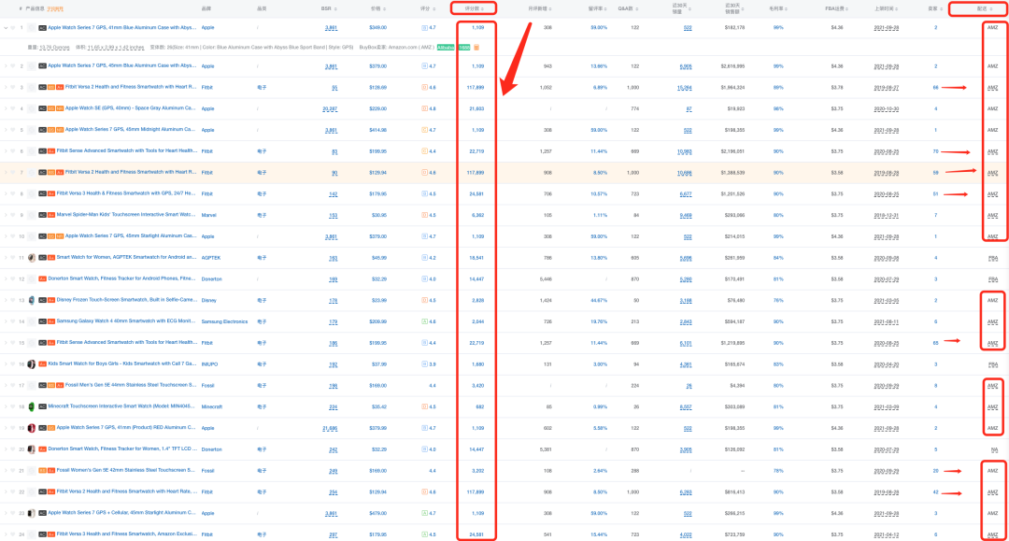Sort table by the 价格 price column header
This screenshot has height=541, width=1009.
click(x=377, y=8)
